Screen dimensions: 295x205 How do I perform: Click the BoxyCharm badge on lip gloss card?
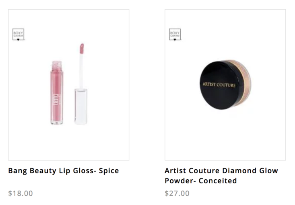tap(18, 35)
